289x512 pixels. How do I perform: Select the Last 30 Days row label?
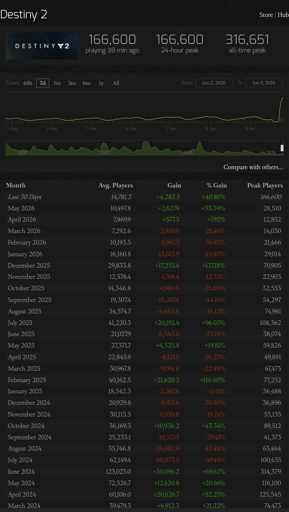click(x=25, y=197)
